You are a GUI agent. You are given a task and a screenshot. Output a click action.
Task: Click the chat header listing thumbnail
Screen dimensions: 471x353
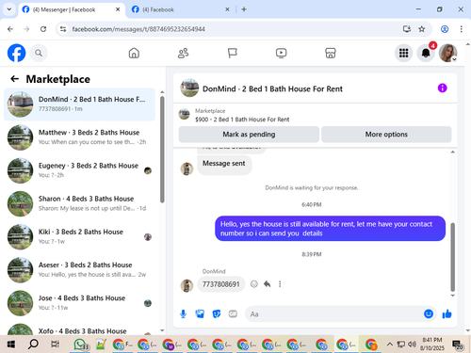(x=189, y=88)
